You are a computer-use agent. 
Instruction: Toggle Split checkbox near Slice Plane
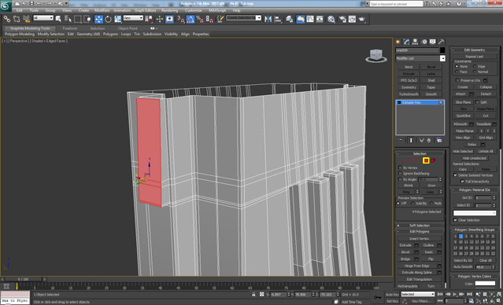477,102
